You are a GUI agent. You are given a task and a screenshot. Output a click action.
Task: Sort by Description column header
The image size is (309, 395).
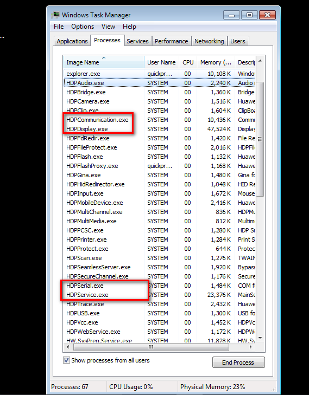pos(245,62)
